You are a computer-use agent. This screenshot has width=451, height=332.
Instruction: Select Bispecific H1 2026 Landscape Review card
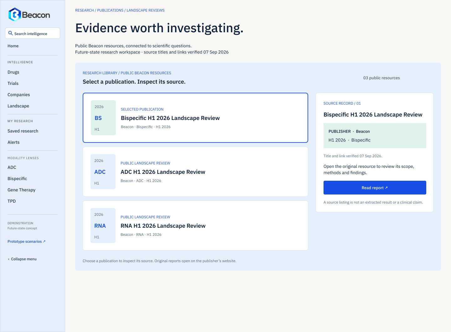pyautogui.click(x=195, y=118)
